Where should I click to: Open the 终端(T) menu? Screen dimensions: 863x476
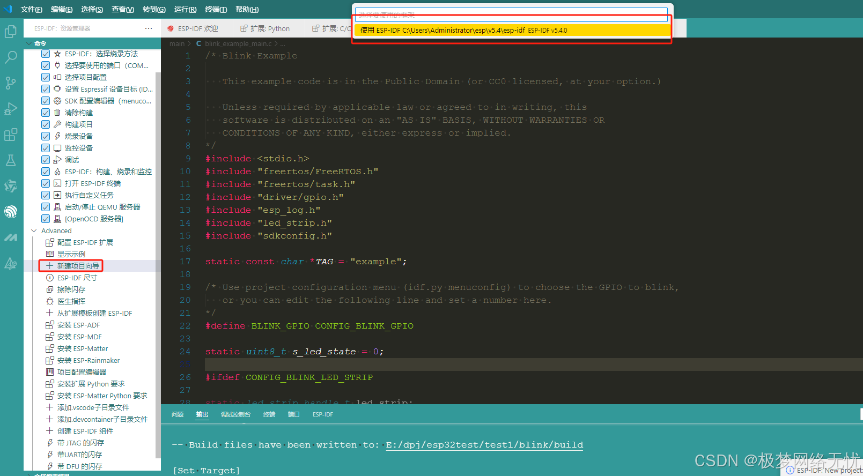point(216,9)
